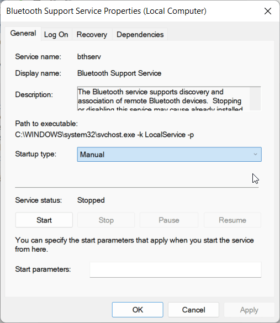
Task: Click the disabled Pause button
Action: point(169,220)
